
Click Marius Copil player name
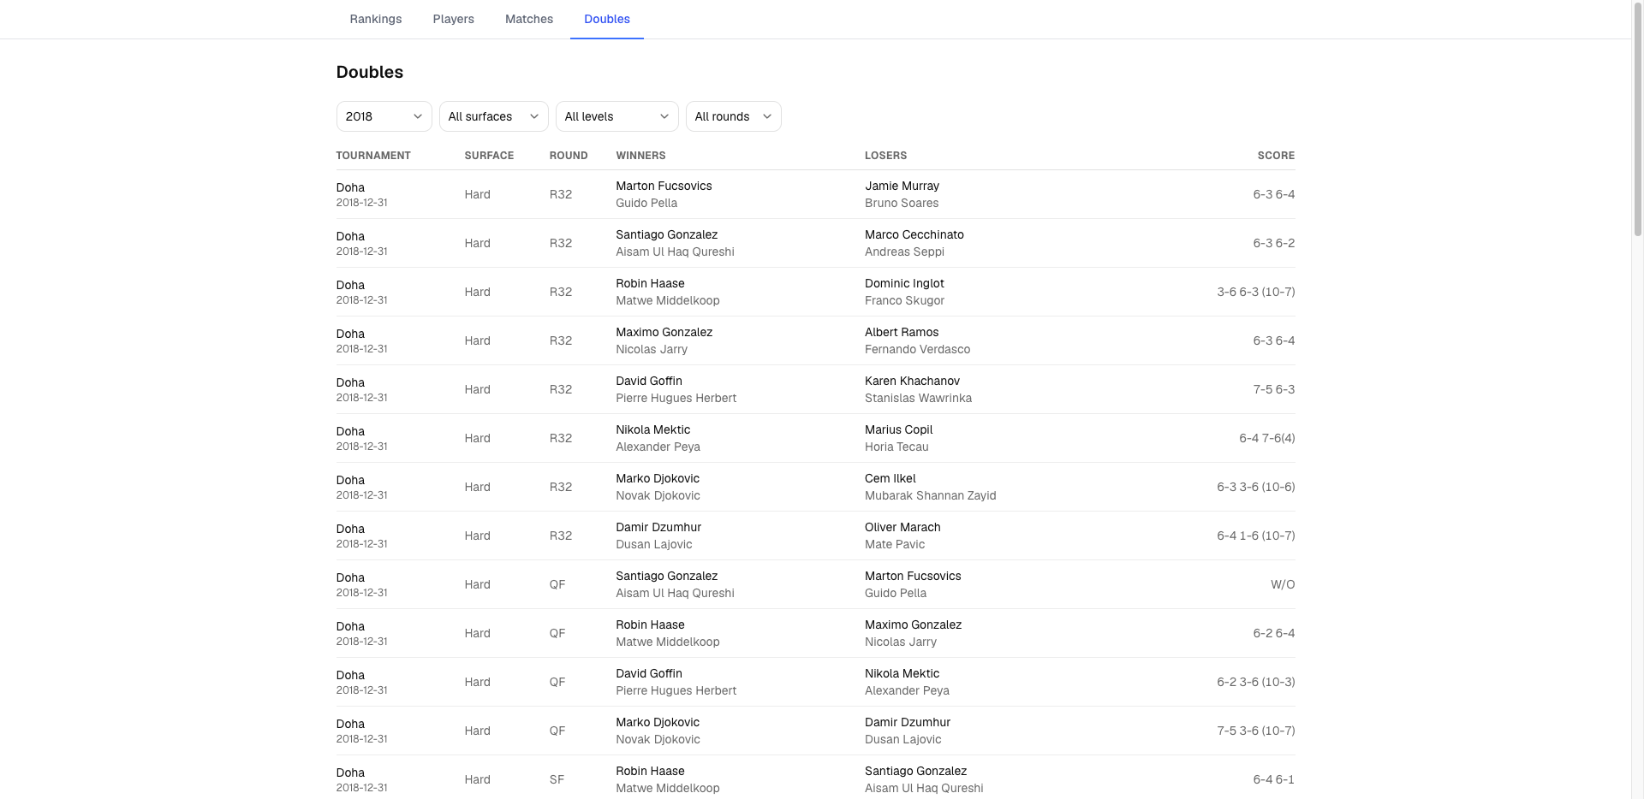(898, 429)
